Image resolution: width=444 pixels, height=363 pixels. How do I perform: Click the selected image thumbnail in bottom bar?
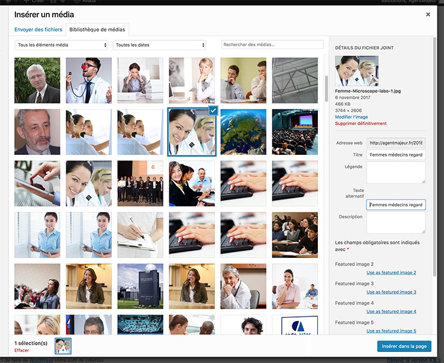pos(63,346)
